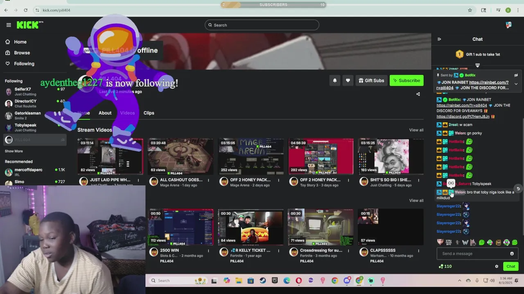Viewport: 524px width, 294px height.
Task: Click the green Chat send button
Action: point(510,267)
